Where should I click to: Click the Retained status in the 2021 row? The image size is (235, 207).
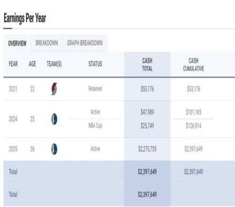pos(95,88)
